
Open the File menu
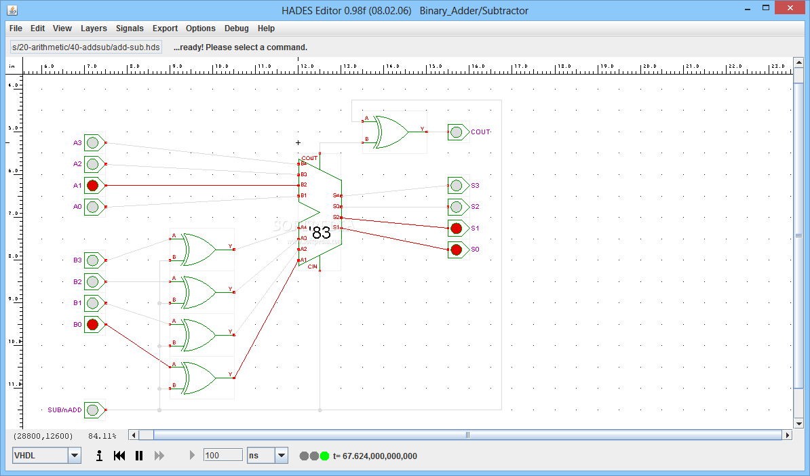16,28
